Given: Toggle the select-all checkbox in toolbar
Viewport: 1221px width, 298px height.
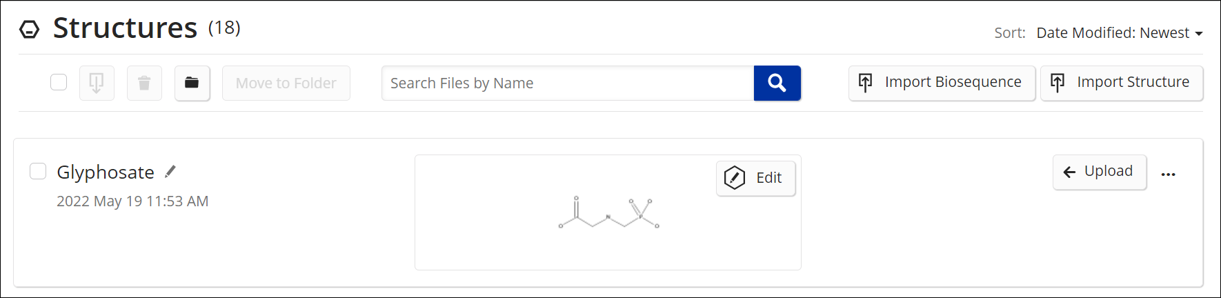Looking at the screenshot, I should pyautogui.click(x=59, y=82).
